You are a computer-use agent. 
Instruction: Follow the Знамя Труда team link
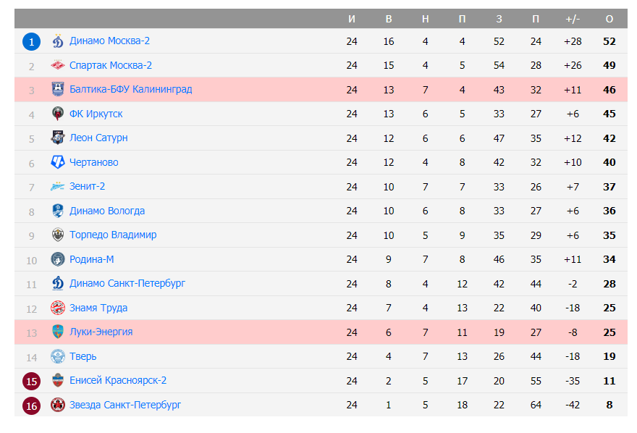click(x=98, y=308)
